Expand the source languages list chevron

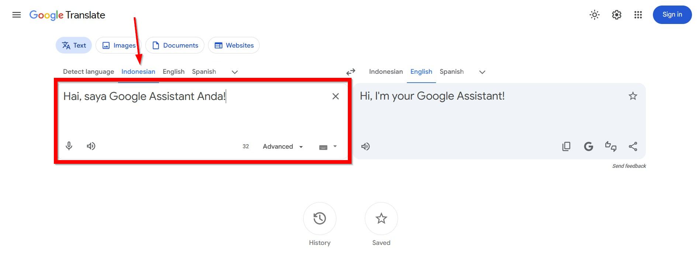pos(235,72)
